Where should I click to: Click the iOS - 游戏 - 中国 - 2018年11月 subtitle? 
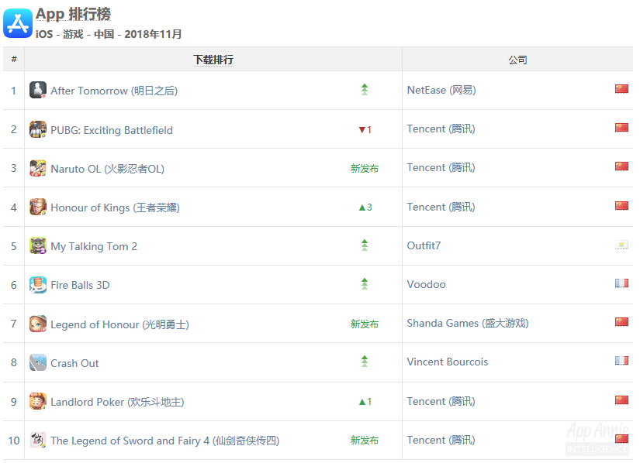click(x=109, y=34)
